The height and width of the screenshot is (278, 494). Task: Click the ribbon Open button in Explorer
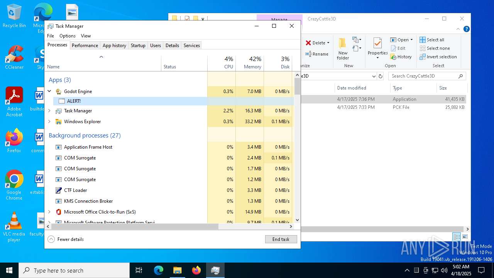click(399, 40)
